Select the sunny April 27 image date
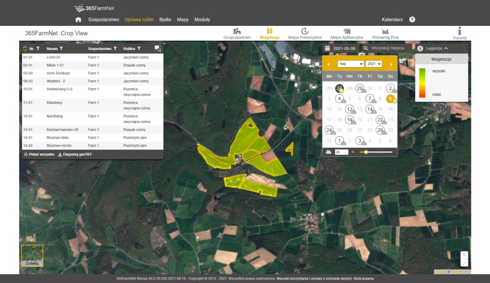This screenshot has width=490, height=283. tap(340, 89)
